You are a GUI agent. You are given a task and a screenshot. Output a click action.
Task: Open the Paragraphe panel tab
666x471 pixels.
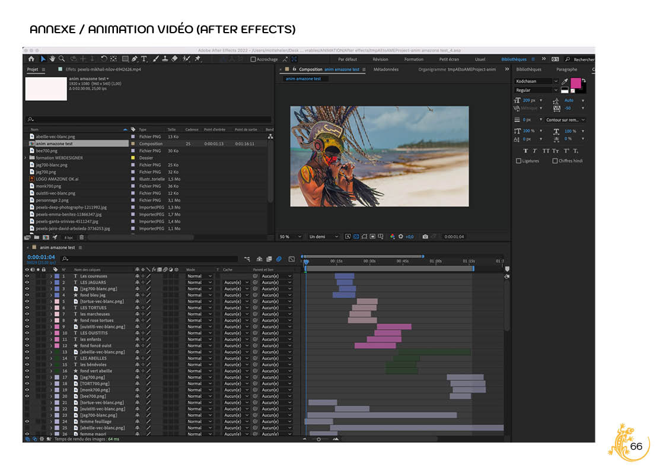coord(566,69)
